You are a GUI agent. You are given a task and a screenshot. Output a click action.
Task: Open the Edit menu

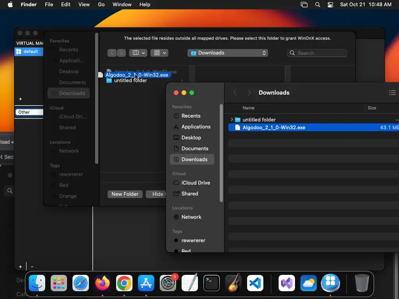(65, 5)
